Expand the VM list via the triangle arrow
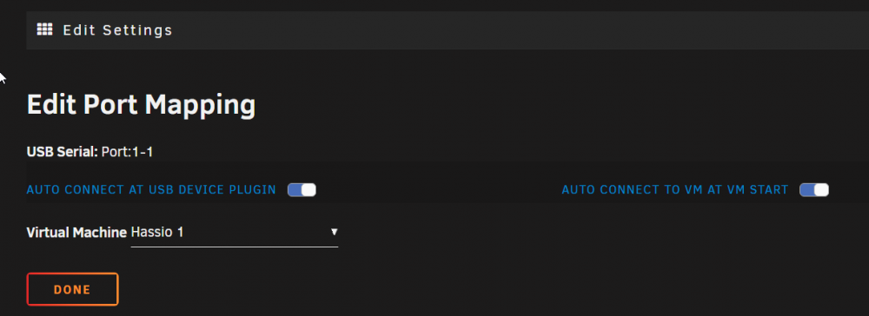 click(x=335, y=232)
